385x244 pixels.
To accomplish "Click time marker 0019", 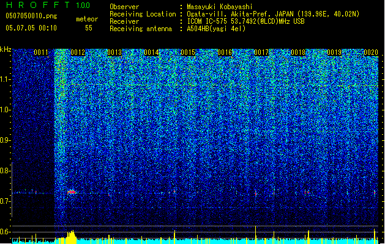I will pyautogui.click(x=334, y=52).
